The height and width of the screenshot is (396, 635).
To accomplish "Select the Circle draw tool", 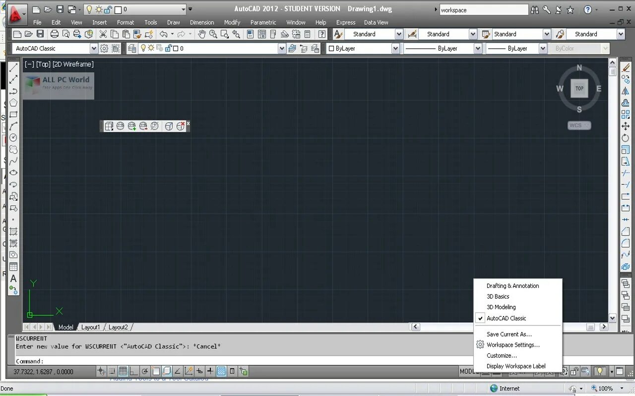I will point(14,137).
